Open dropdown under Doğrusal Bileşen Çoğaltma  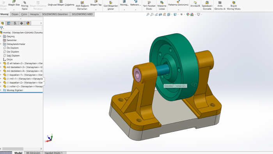61,10
